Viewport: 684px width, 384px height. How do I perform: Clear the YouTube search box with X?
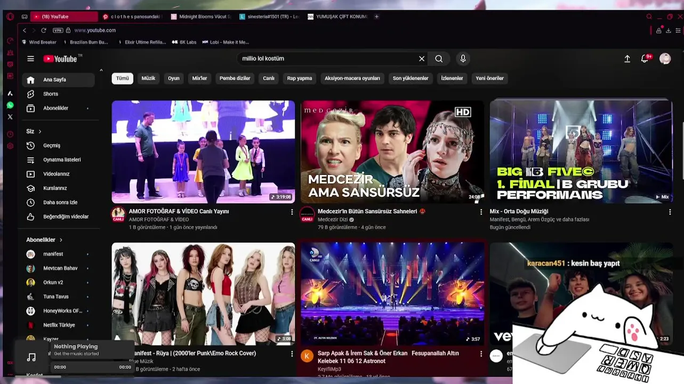click(422, 59)
